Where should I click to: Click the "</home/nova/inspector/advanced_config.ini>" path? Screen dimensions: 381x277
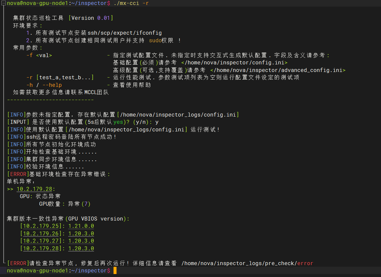pyautogui.click(x=278, y=70)
